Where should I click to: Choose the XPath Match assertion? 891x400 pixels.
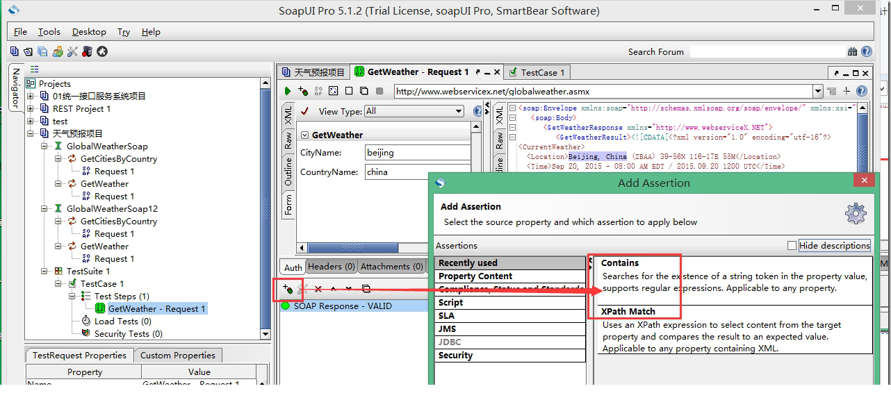[735, 330]
